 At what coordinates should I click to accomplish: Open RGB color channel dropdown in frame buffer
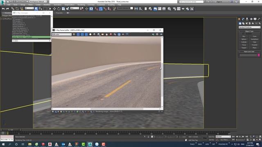click(62, 34)
